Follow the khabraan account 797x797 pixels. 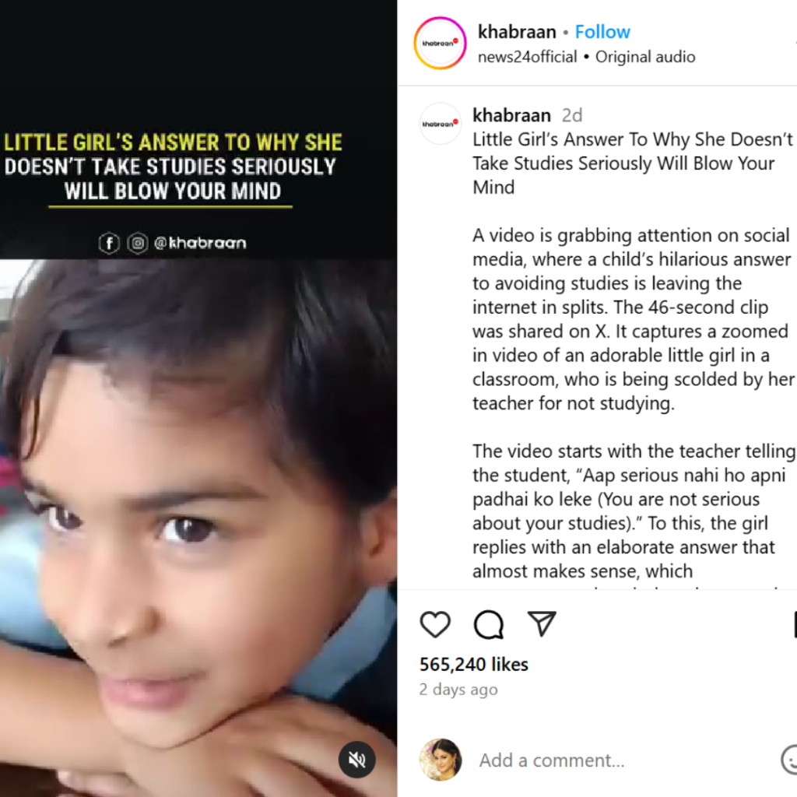(x=602, y=32)
